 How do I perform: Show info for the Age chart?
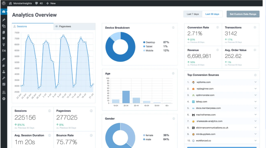(173, 73)
